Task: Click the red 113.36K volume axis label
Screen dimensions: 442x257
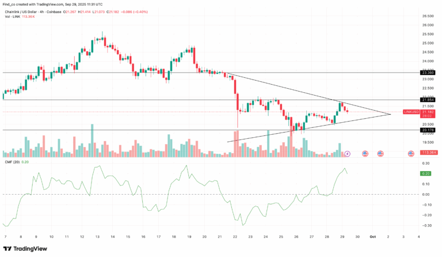Action: pos(428,153)
